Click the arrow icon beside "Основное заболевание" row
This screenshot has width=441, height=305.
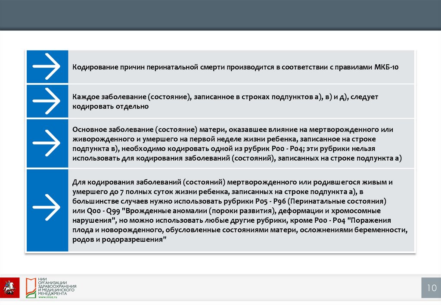click(x=47, y=143)
